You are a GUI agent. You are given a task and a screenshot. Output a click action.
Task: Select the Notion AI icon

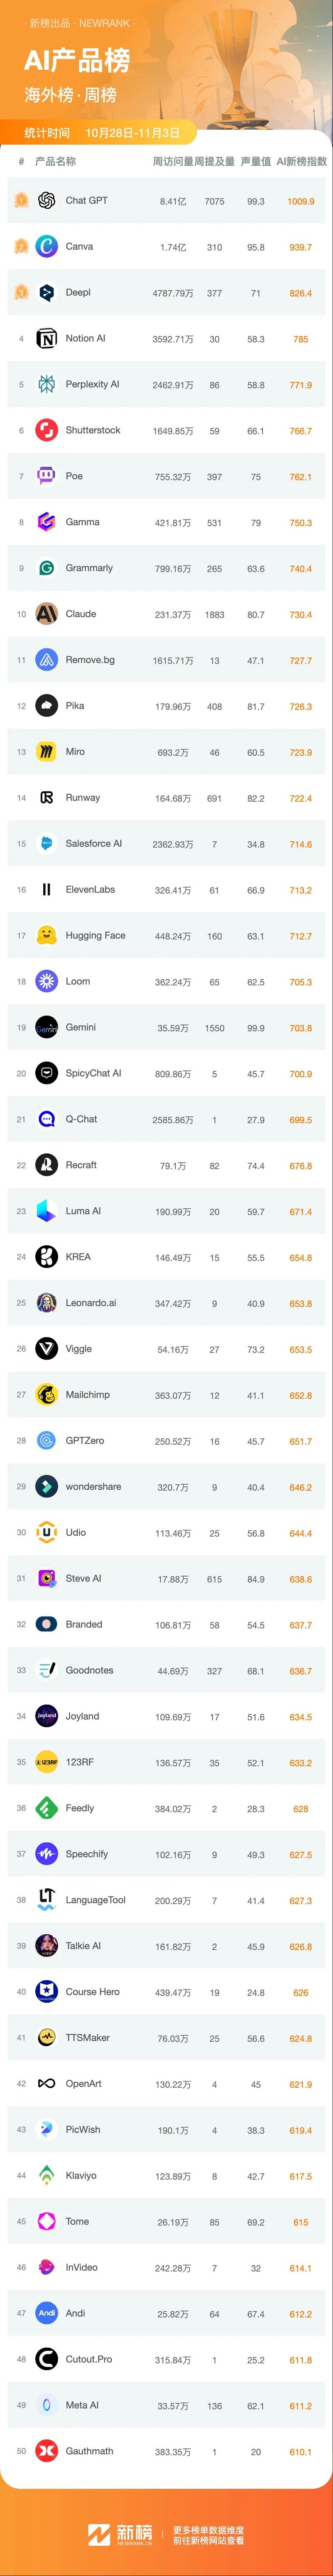coord(46,339)
